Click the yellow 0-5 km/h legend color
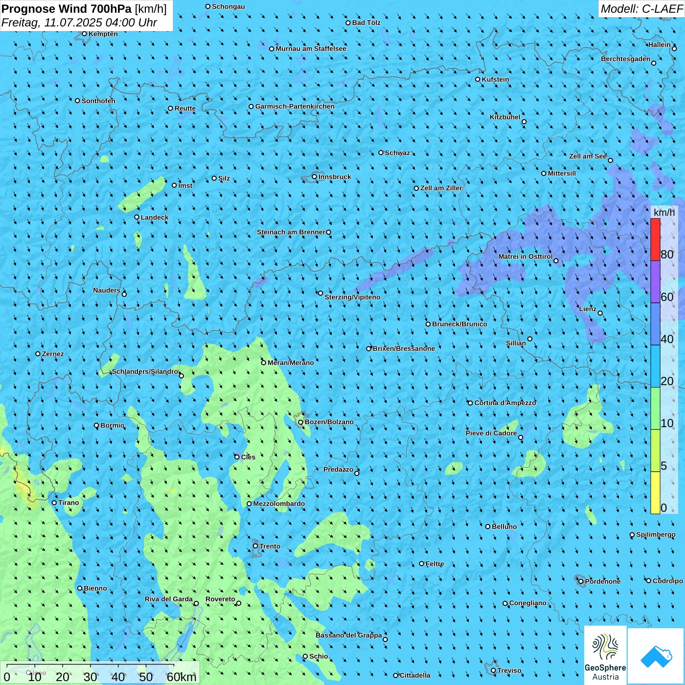The image size is (685, 685). (x=655, y=493)
